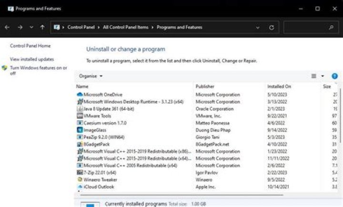Image resolution: width=343 pixels, height=207 pixels.
Task: Refresh the Programs and Features list
Action: [x=272, y=28]
